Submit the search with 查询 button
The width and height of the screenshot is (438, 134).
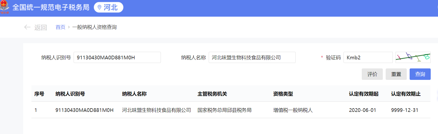(420, 74)
